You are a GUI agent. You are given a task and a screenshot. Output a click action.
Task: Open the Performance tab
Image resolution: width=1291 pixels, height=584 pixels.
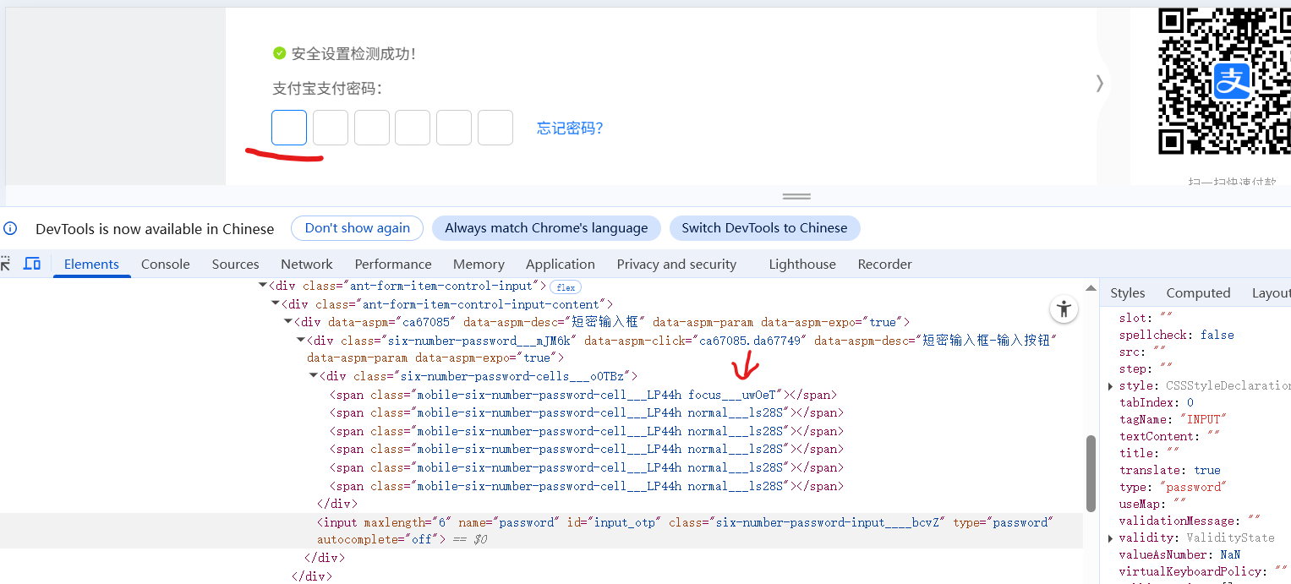tap(393, 264)
